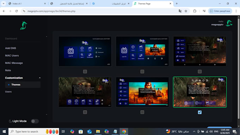Check the fourth theme with bottom menu bar
This screenshot has height=135, width=240.
[85, 112]
